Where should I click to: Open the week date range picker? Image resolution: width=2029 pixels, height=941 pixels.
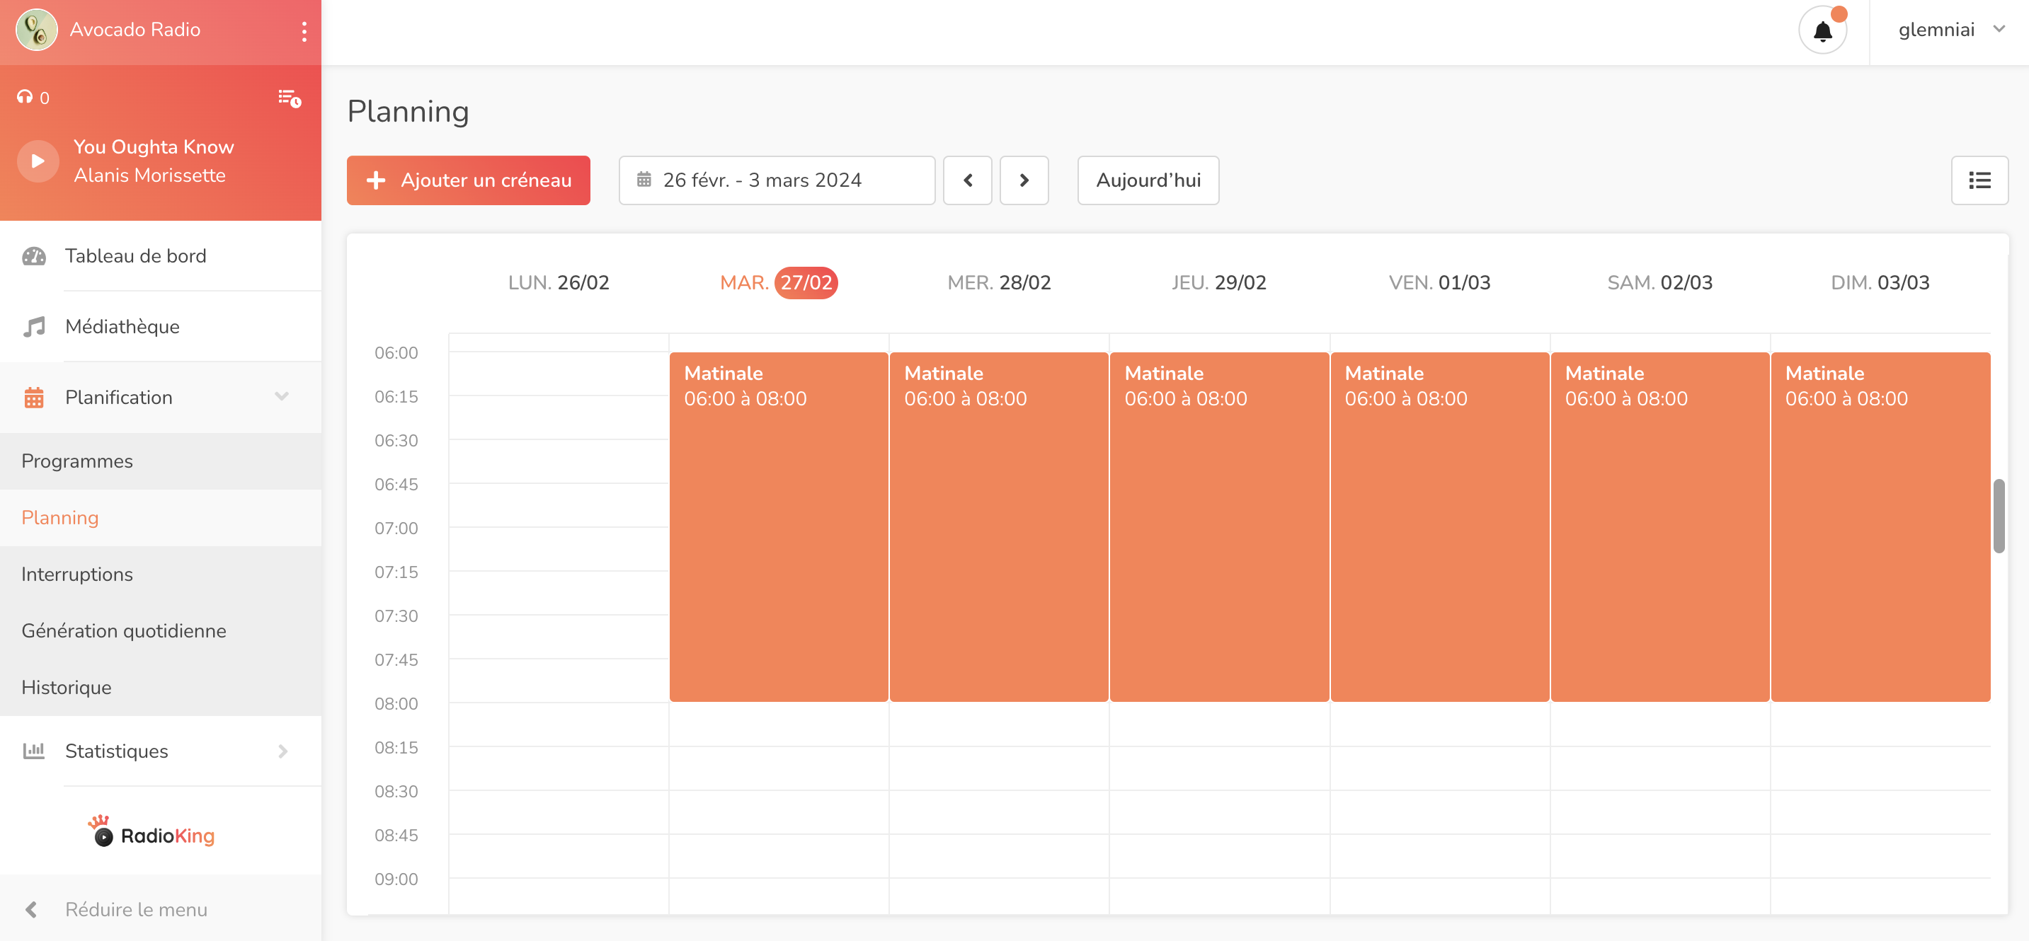click(776, 180)
